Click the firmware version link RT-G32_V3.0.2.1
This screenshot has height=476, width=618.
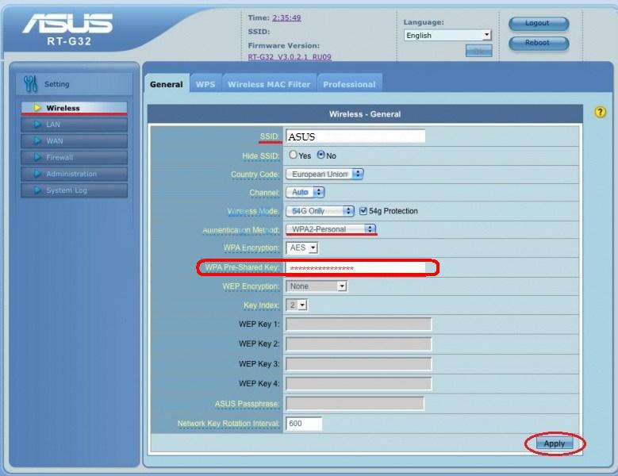[290, 57]
